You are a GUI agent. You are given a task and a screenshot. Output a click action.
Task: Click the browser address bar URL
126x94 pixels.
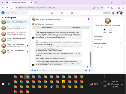click(x=37, y=8)
